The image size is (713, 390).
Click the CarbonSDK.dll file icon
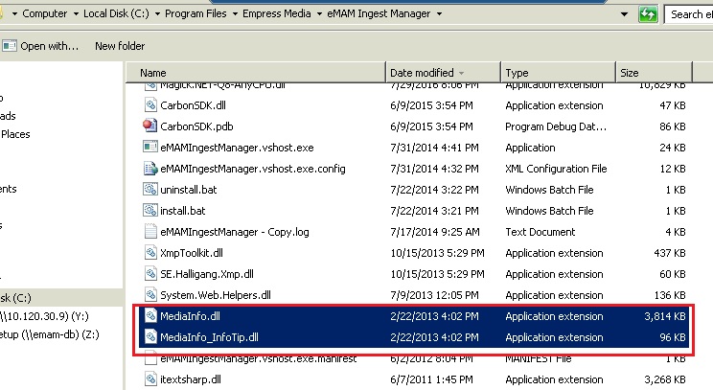tap(150, 105)
